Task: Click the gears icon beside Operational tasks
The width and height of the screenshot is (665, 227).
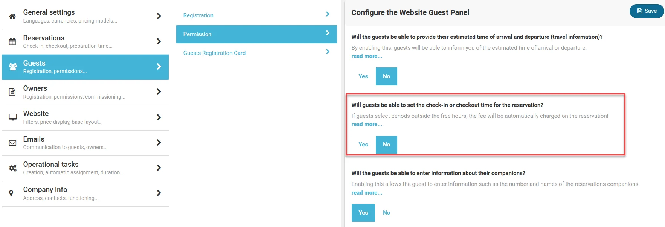Action: click(x=13, y=168)
